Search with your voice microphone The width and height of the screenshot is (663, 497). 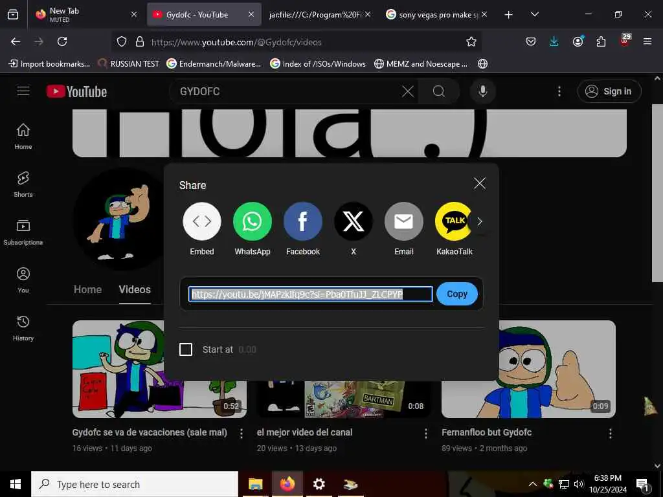click(483, 91)
